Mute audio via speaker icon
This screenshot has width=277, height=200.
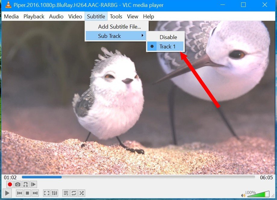click(243, 195)
